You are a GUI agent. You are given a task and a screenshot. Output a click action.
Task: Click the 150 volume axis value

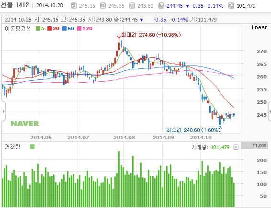click(262, 172)
